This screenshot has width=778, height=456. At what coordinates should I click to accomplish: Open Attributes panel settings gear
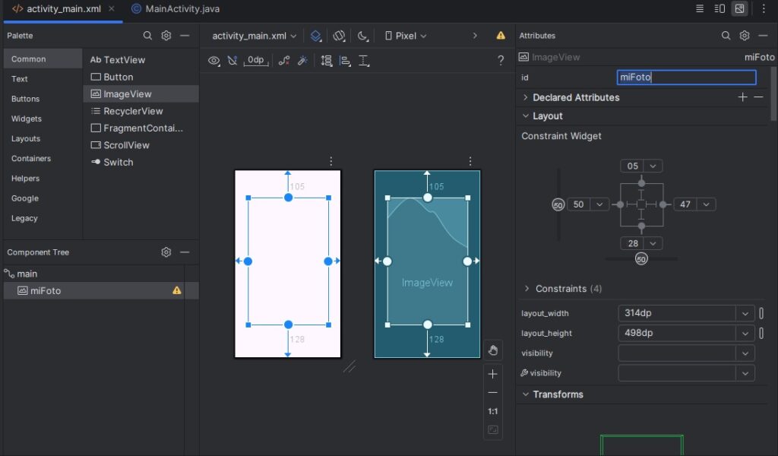pos(745,36)
